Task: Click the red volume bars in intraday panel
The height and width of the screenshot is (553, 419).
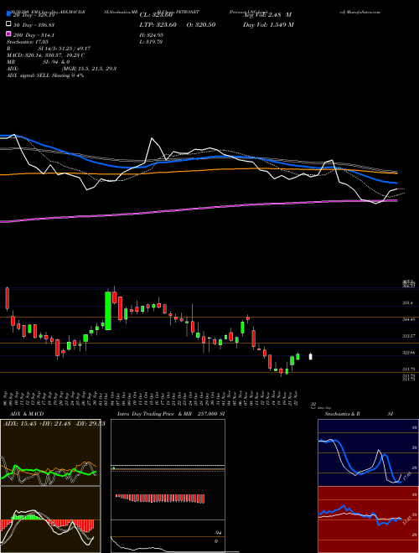Action: pyautogui.click(x=160, y=499)
